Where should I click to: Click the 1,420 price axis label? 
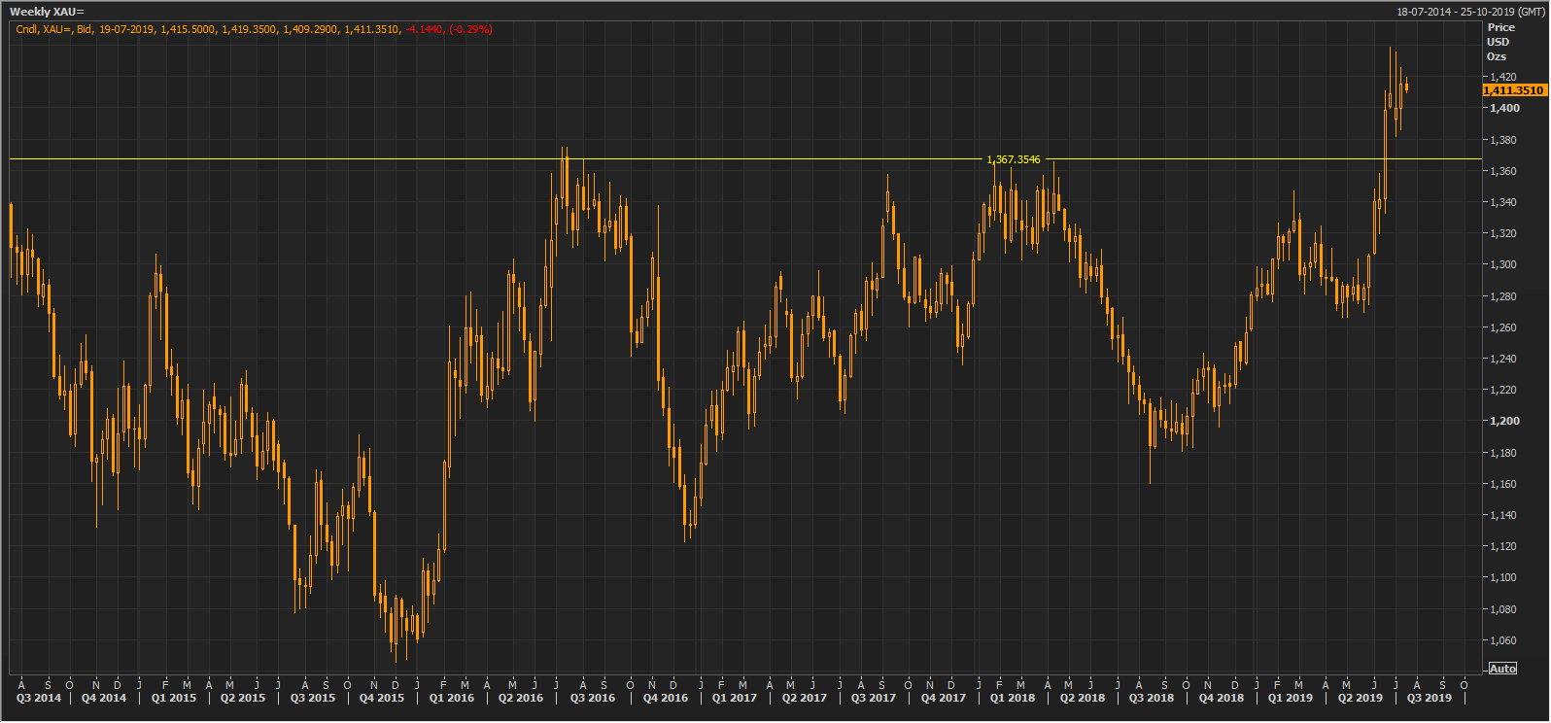1503,78
